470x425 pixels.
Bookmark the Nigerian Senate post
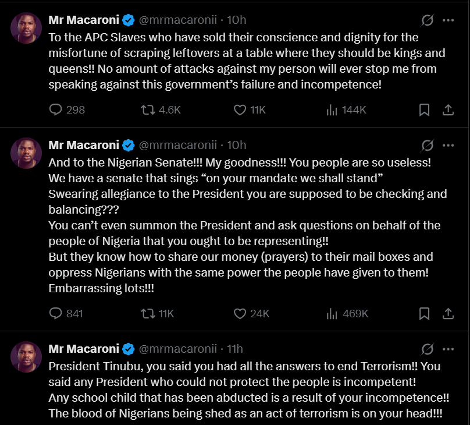[x=425, y=313]
